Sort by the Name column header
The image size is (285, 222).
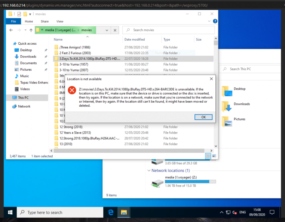click(58, 39)
